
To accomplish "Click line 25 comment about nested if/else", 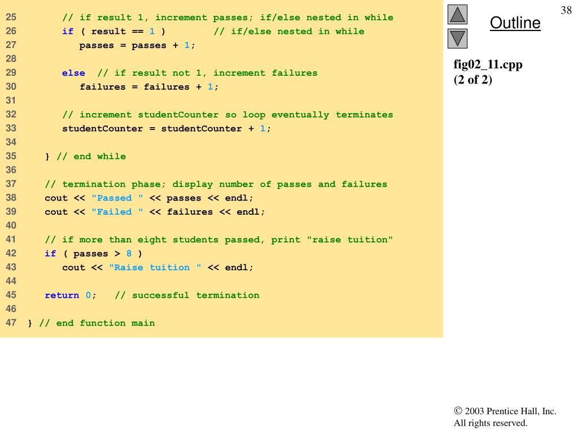I will pos(228,18).
